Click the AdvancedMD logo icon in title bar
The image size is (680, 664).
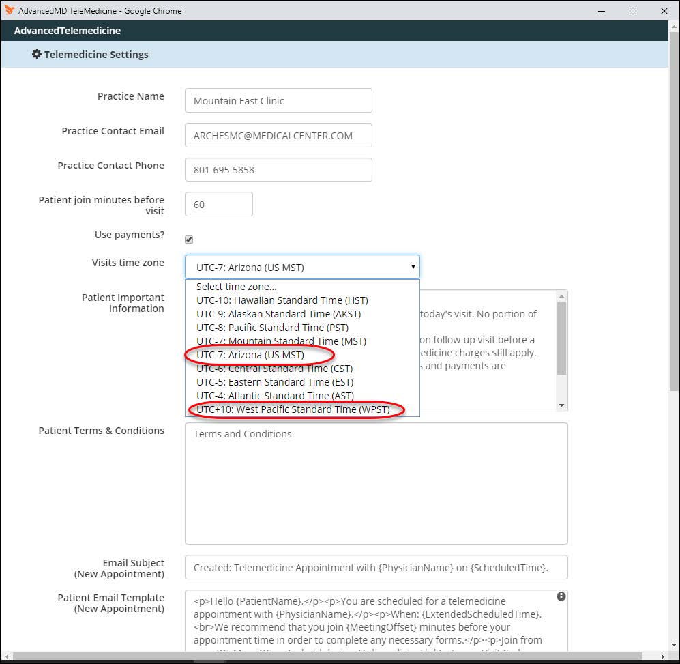click(9, 10)
